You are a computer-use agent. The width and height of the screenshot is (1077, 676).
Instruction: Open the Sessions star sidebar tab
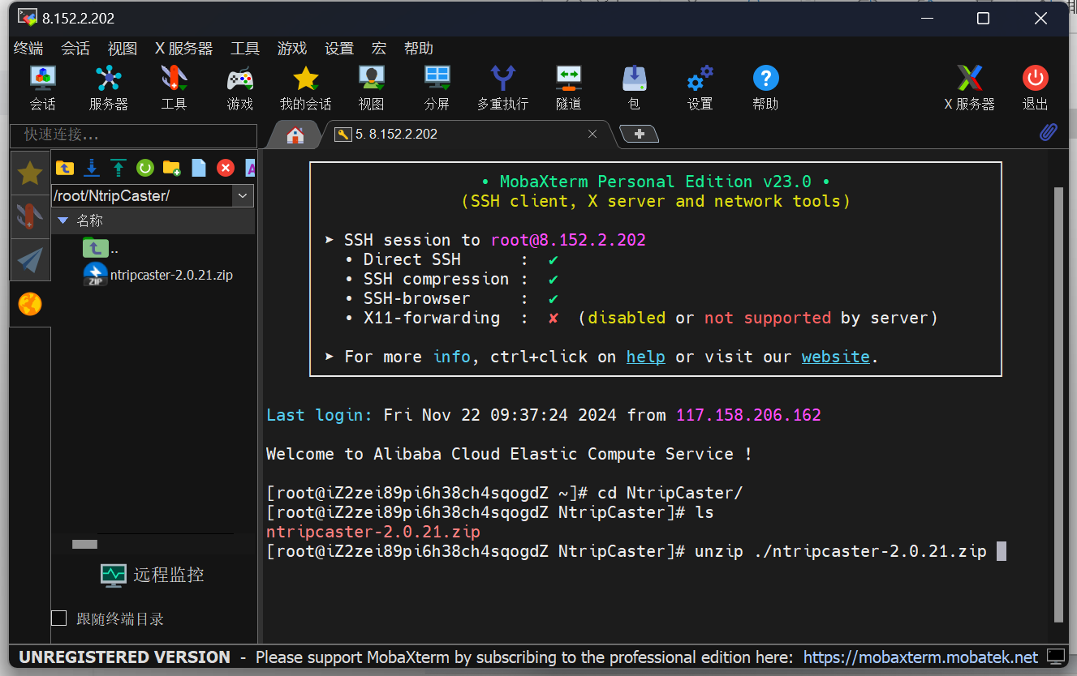point(30,172)
